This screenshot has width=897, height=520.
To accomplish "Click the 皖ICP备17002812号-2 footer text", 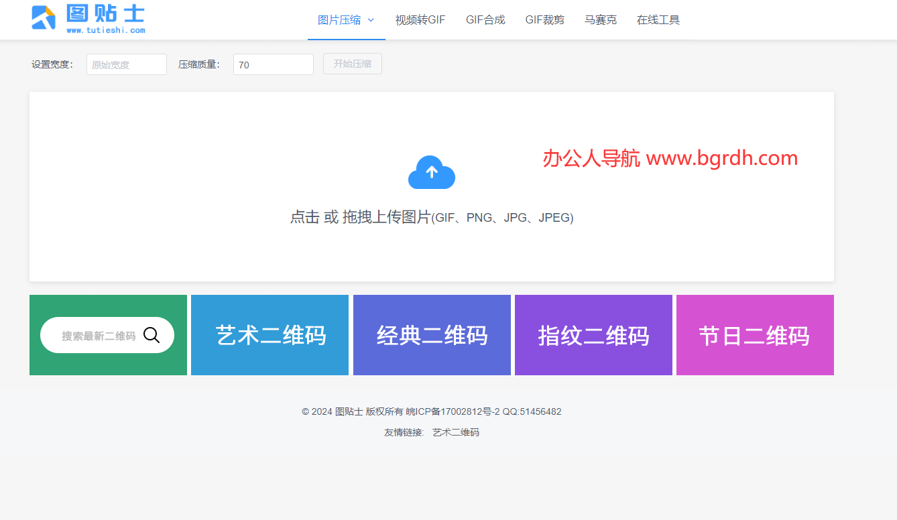I will point(453,411).
